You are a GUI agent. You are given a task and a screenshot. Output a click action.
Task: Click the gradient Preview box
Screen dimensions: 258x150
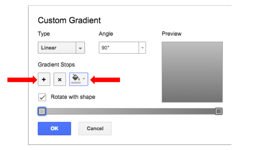coord(192,72)
